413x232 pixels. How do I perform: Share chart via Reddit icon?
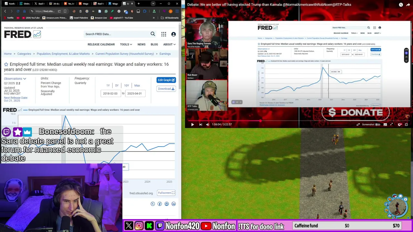point(166,204)
